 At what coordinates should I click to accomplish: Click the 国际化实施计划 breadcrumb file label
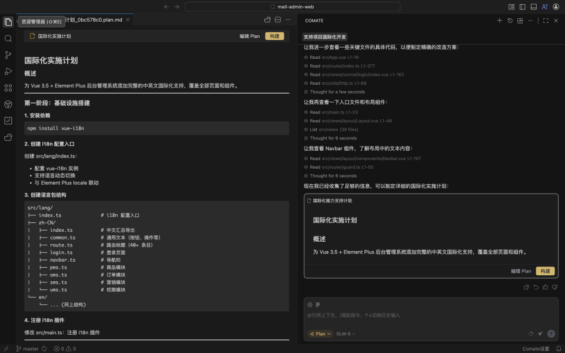pos(54,36)
